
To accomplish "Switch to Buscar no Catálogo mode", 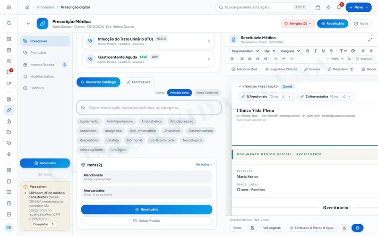I will [98, 82].
